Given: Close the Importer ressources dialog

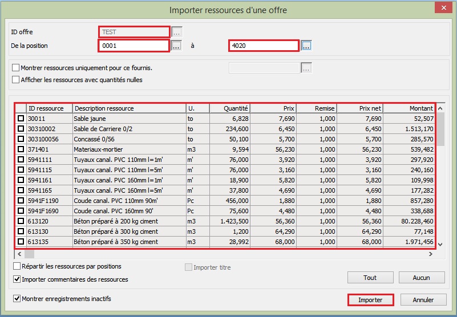Looking at the screenshot, I should click(x=443, y=9).
